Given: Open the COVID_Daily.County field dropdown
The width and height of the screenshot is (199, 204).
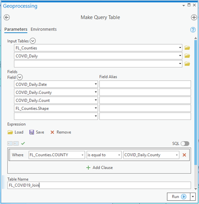Looking at the screenshot, I should click(96, 92).
